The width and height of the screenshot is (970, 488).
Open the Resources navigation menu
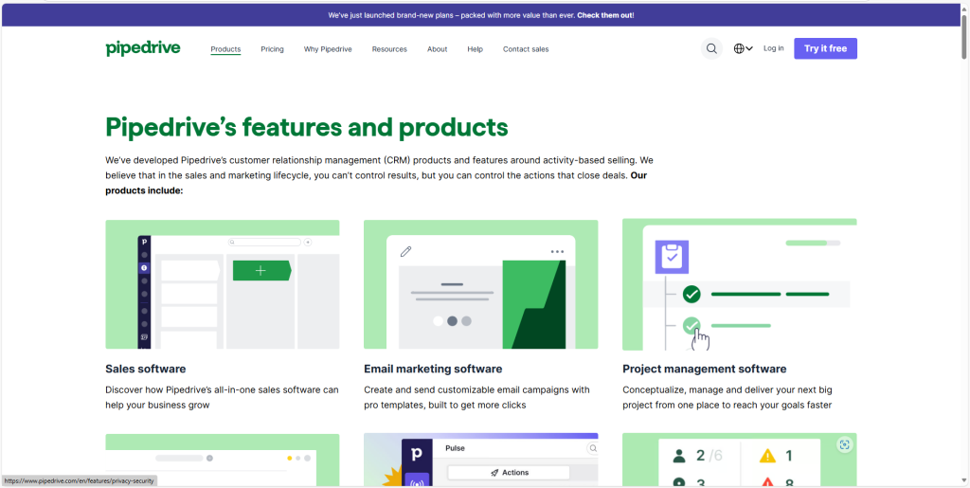click(x=389, y=49)
